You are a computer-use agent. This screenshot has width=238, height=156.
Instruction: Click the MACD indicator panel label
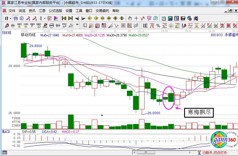[x=6, y=131]
